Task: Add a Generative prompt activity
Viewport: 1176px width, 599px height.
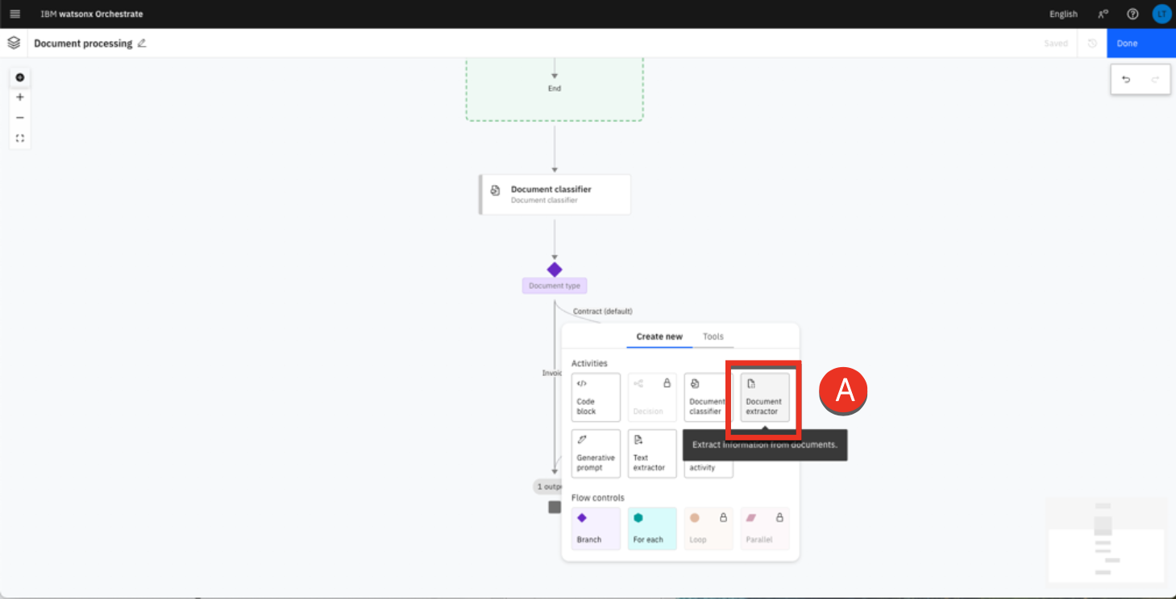Action: pos(596,453)
